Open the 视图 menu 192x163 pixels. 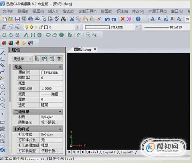coord(38,11)
